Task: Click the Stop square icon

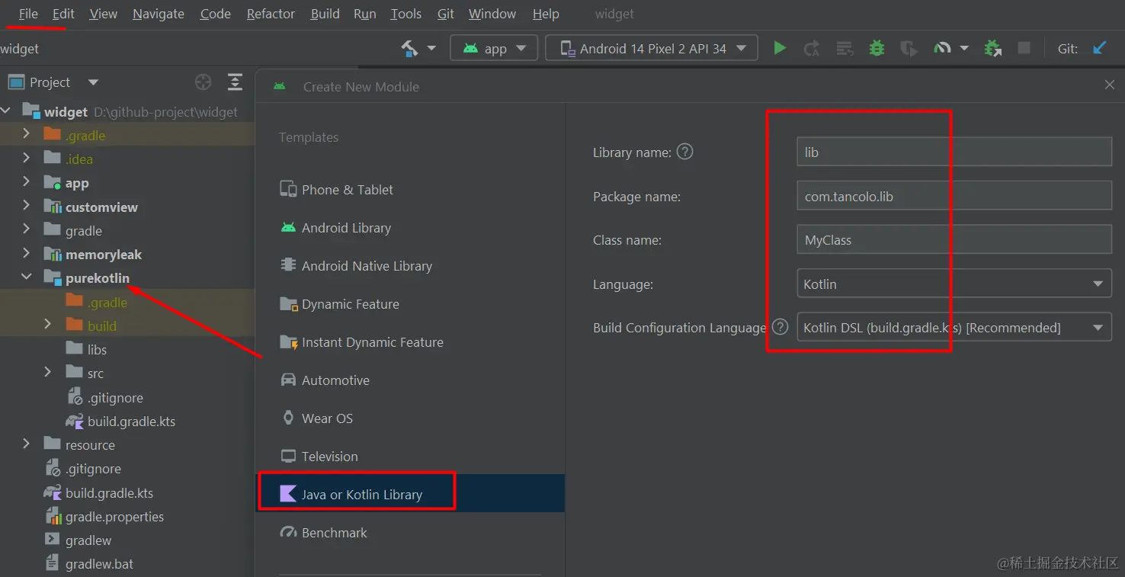Action: 1024,48
